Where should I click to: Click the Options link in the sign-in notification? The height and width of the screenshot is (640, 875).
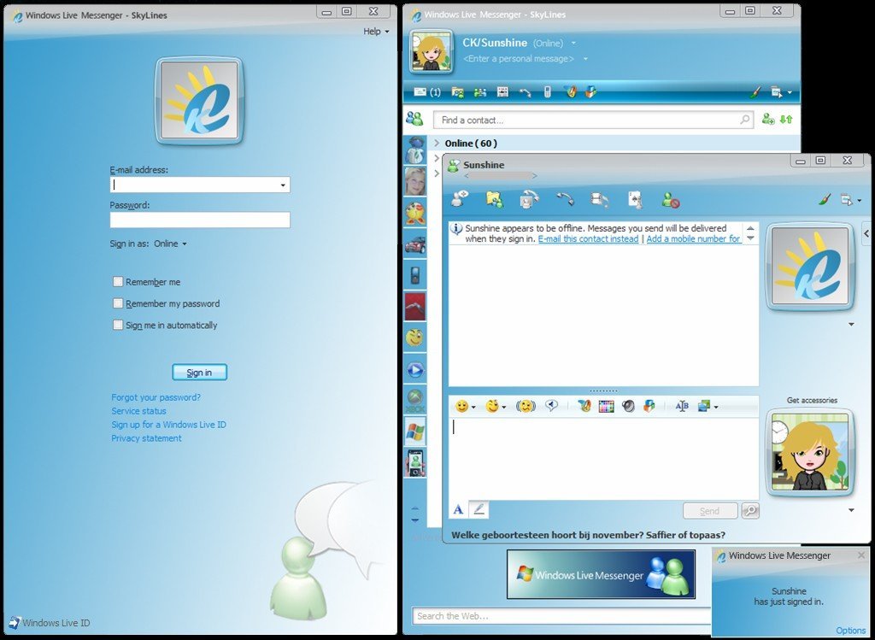point(850,630)
